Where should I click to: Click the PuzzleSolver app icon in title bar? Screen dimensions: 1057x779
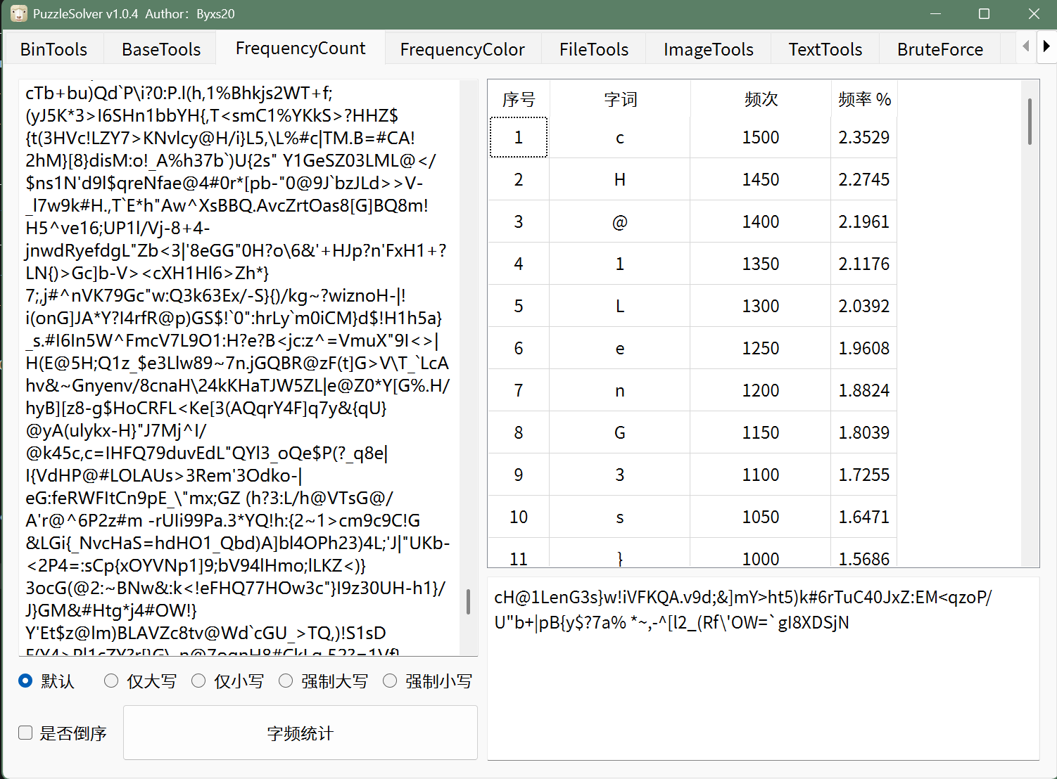tap(18, 13)
